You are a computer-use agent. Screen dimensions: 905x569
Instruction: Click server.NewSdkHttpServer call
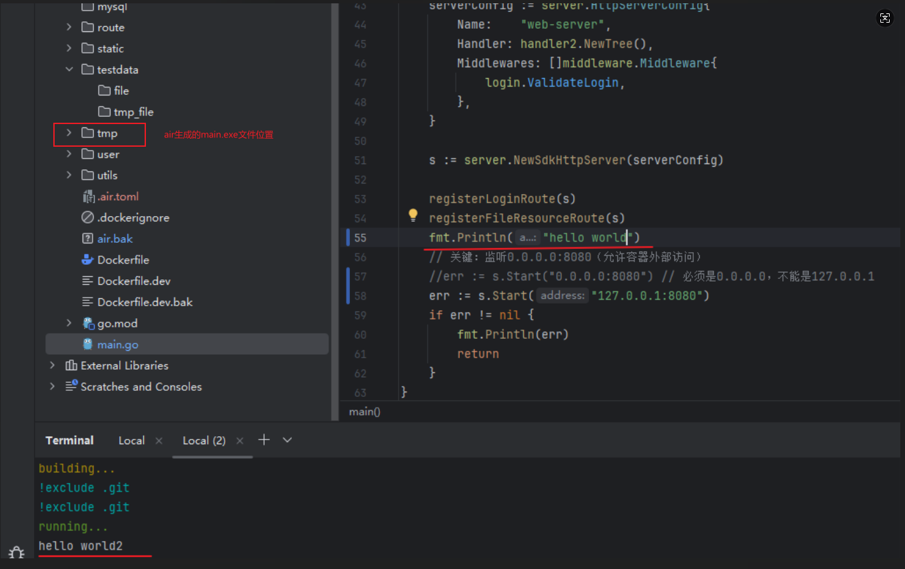pos(594,160)
